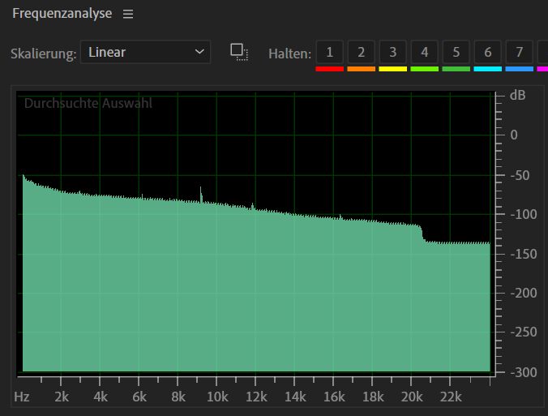Click the Durchsuchte Auswahl text in the graph
548x416 pixels.
coord(88,104)
